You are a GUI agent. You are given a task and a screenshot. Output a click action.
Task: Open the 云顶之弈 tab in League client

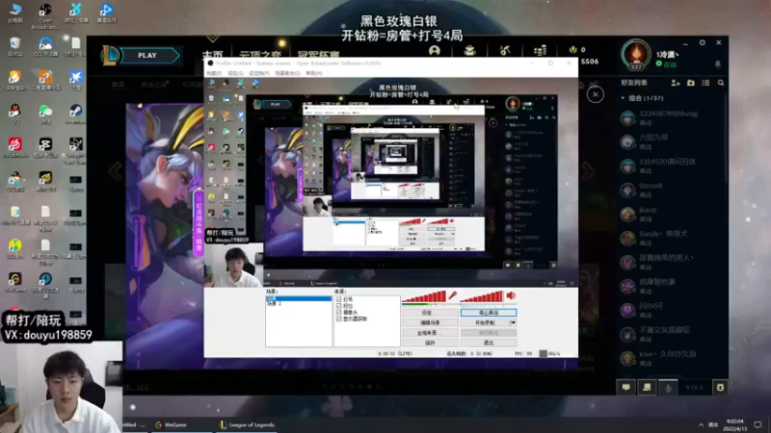pos(260,54)
